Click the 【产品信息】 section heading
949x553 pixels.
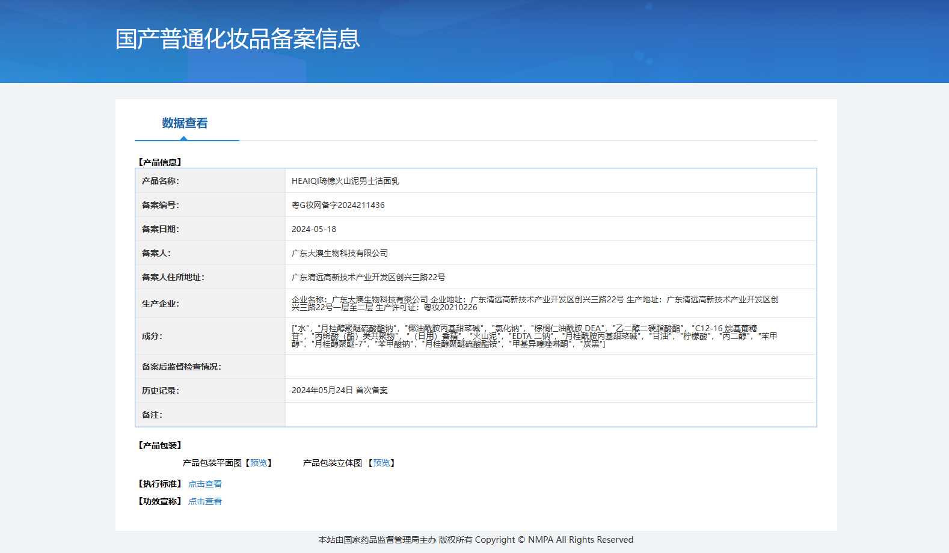point(160,162)
